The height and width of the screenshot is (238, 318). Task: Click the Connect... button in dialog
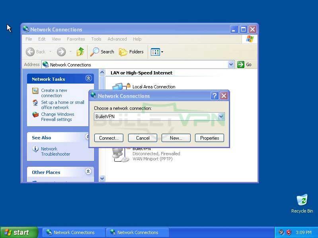click(x=109, y=138)
